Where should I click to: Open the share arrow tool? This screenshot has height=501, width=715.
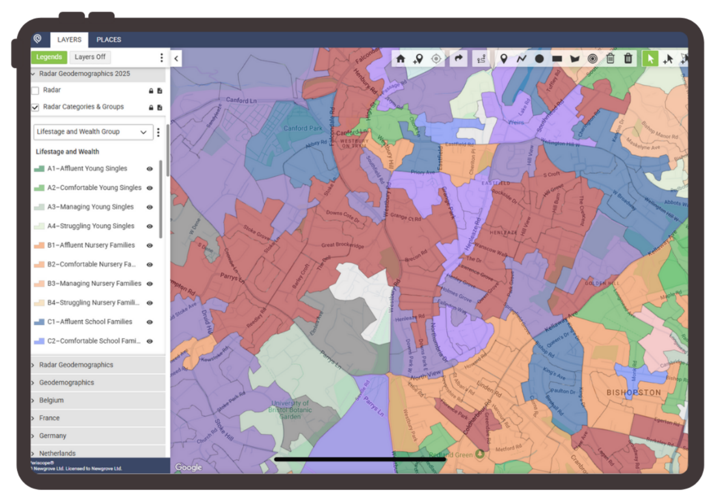[458, 58]
